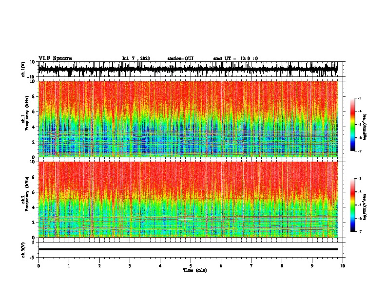Click the color scale bar beside ch.2 spectrogram
The width and height of the screenshot is (386, 298).
point(353,205)
